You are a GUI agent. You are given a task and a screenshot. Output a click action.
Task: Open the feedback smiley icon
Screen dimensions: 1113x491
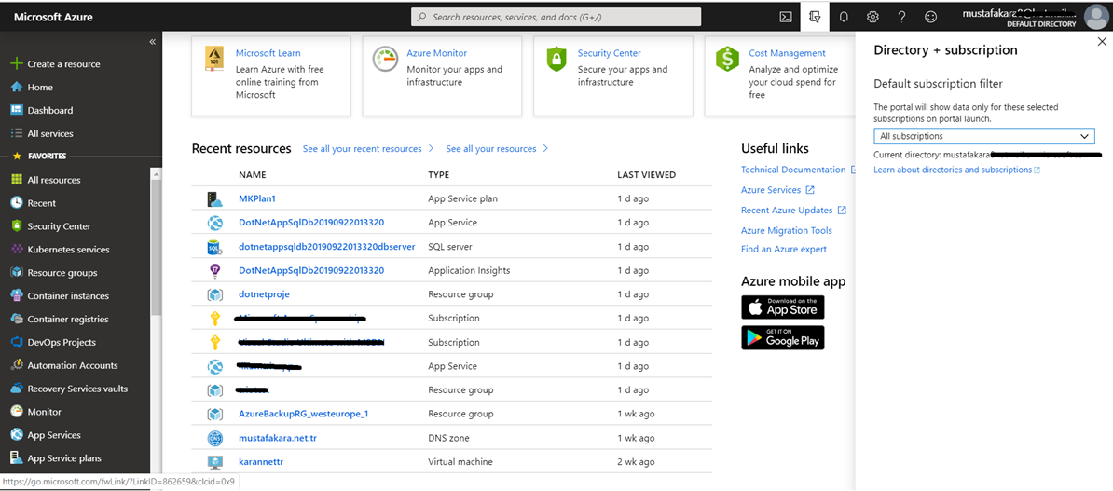[930, 17]
